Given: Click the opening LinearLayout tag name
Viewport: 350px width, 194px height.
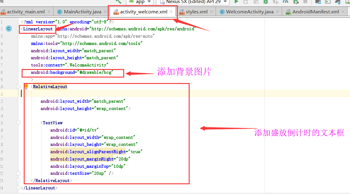Looking at the screenshot, I should coord(38,29).
